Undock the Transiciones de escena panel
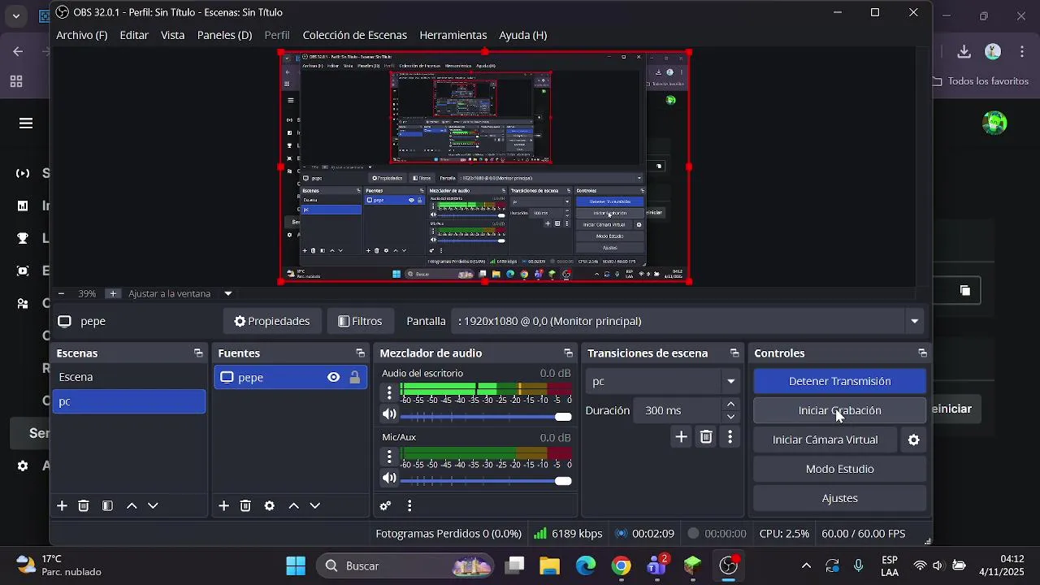The width and height of the screenshot is (1040, 585). coord(734,353)
